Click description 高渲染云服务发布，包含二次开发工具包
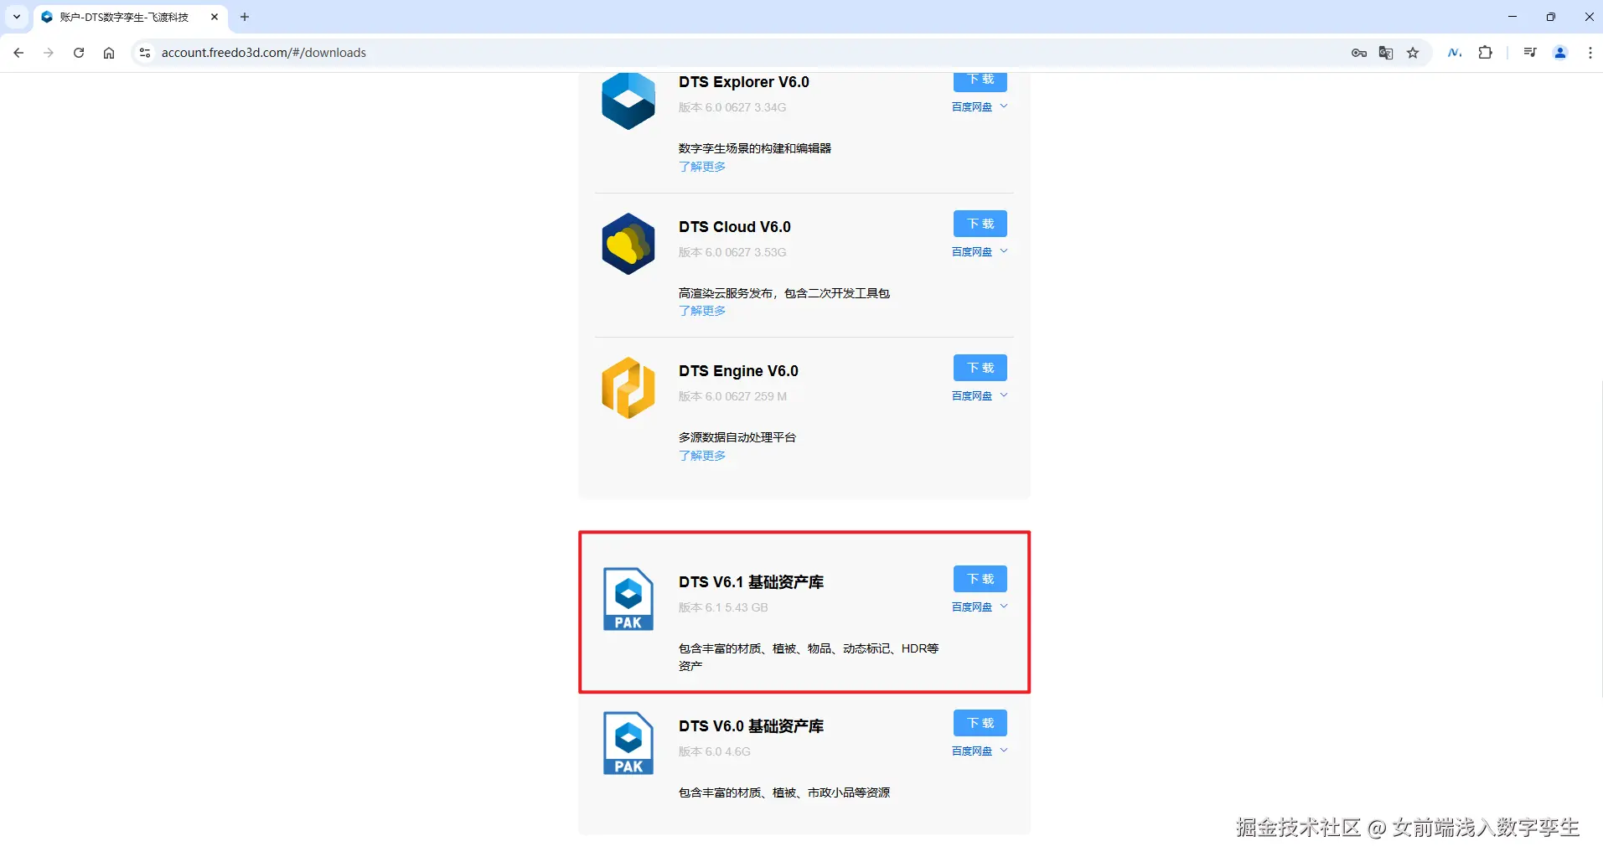The height and width of the screenshot is (862, 1603). (x=784, y=293)
